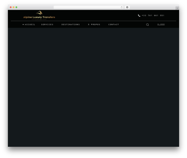Open the search magnifier icon
Image resolution: width=187 pixels, height=158 pixels.
tap(147, 25)
